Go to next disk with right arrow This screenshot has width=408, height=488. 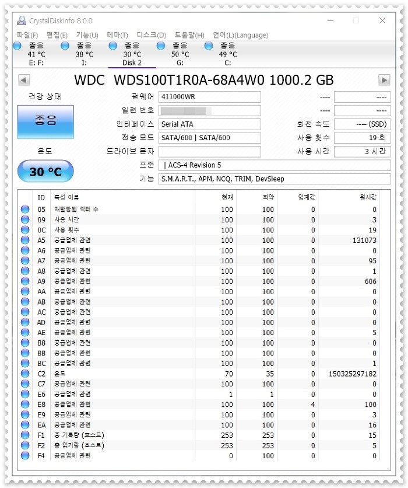[x=384, y=80]
